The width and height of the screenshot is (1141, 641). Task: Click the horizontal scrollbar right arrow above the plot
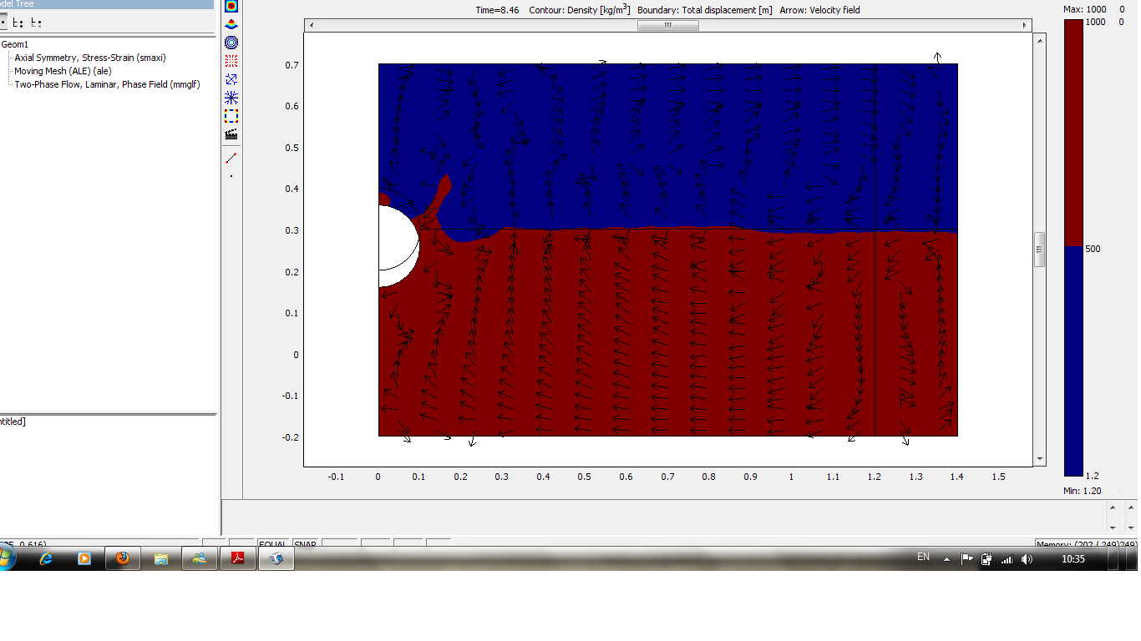[x=1026, y=25]
